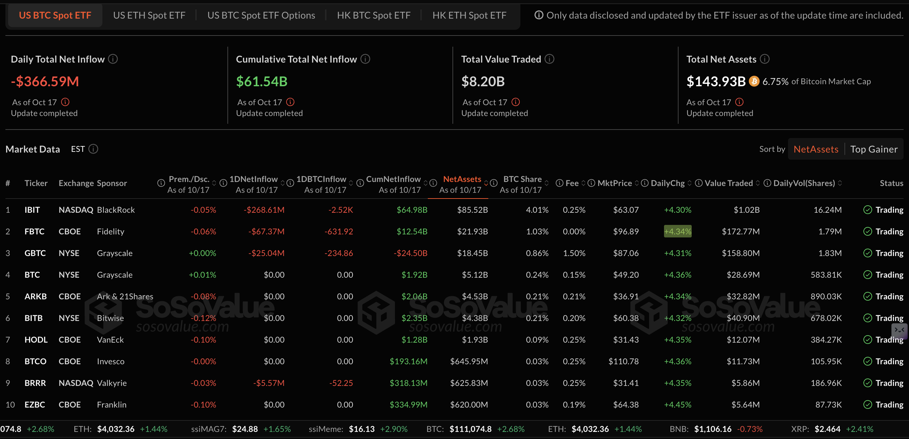
Task: Click info icon beside Total Value Traded
Action: 549,59
